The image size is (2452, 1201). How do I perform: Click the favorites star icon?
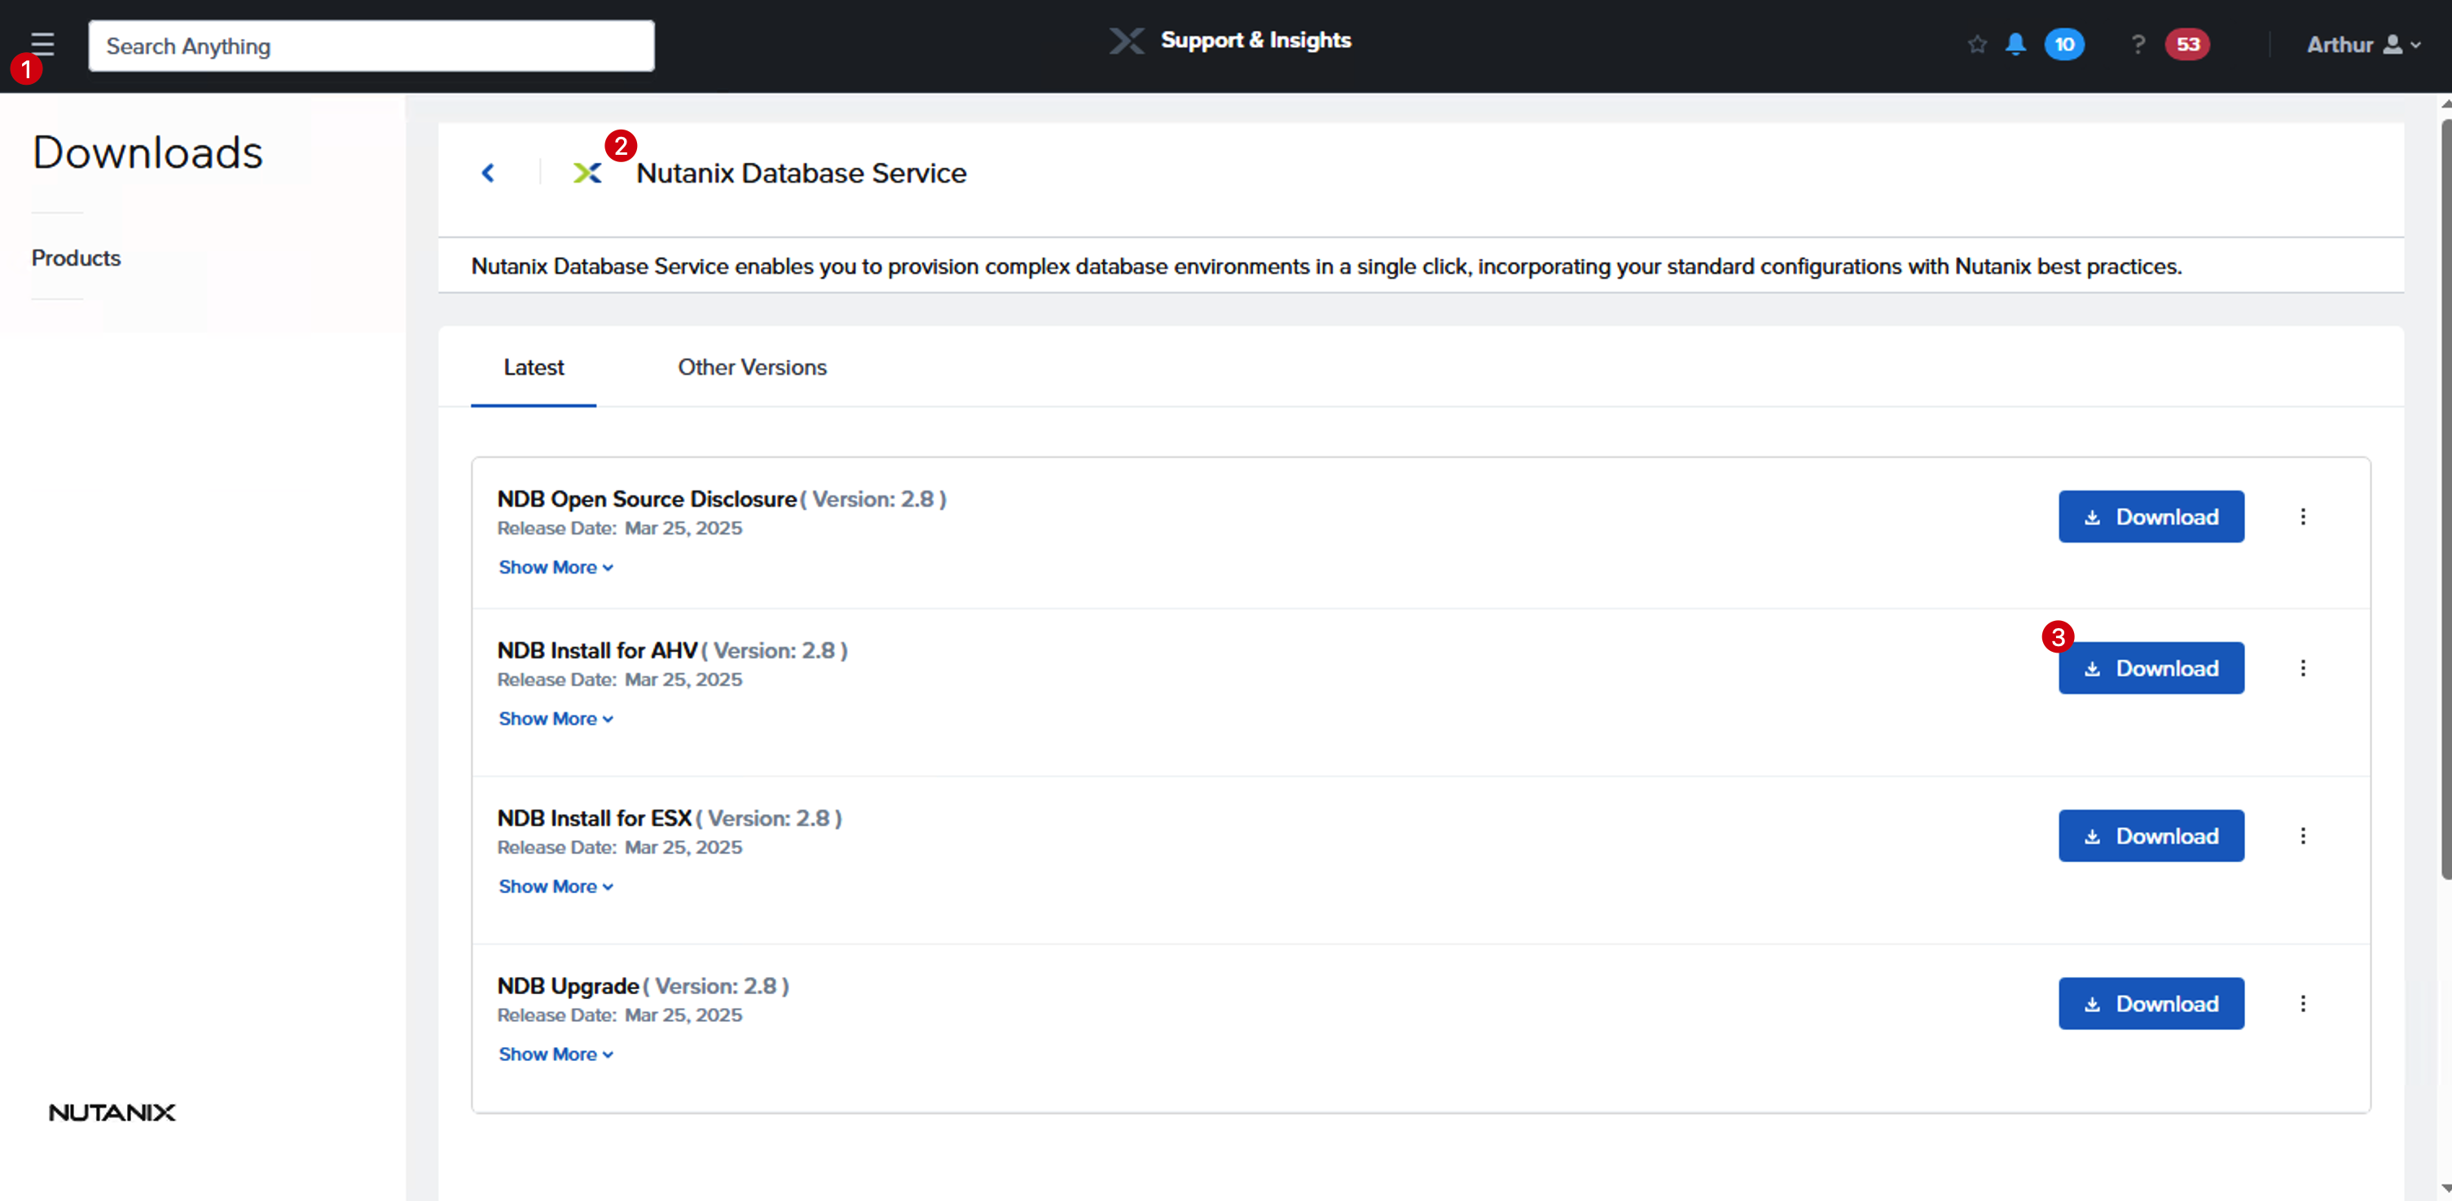pos(1977,45)
